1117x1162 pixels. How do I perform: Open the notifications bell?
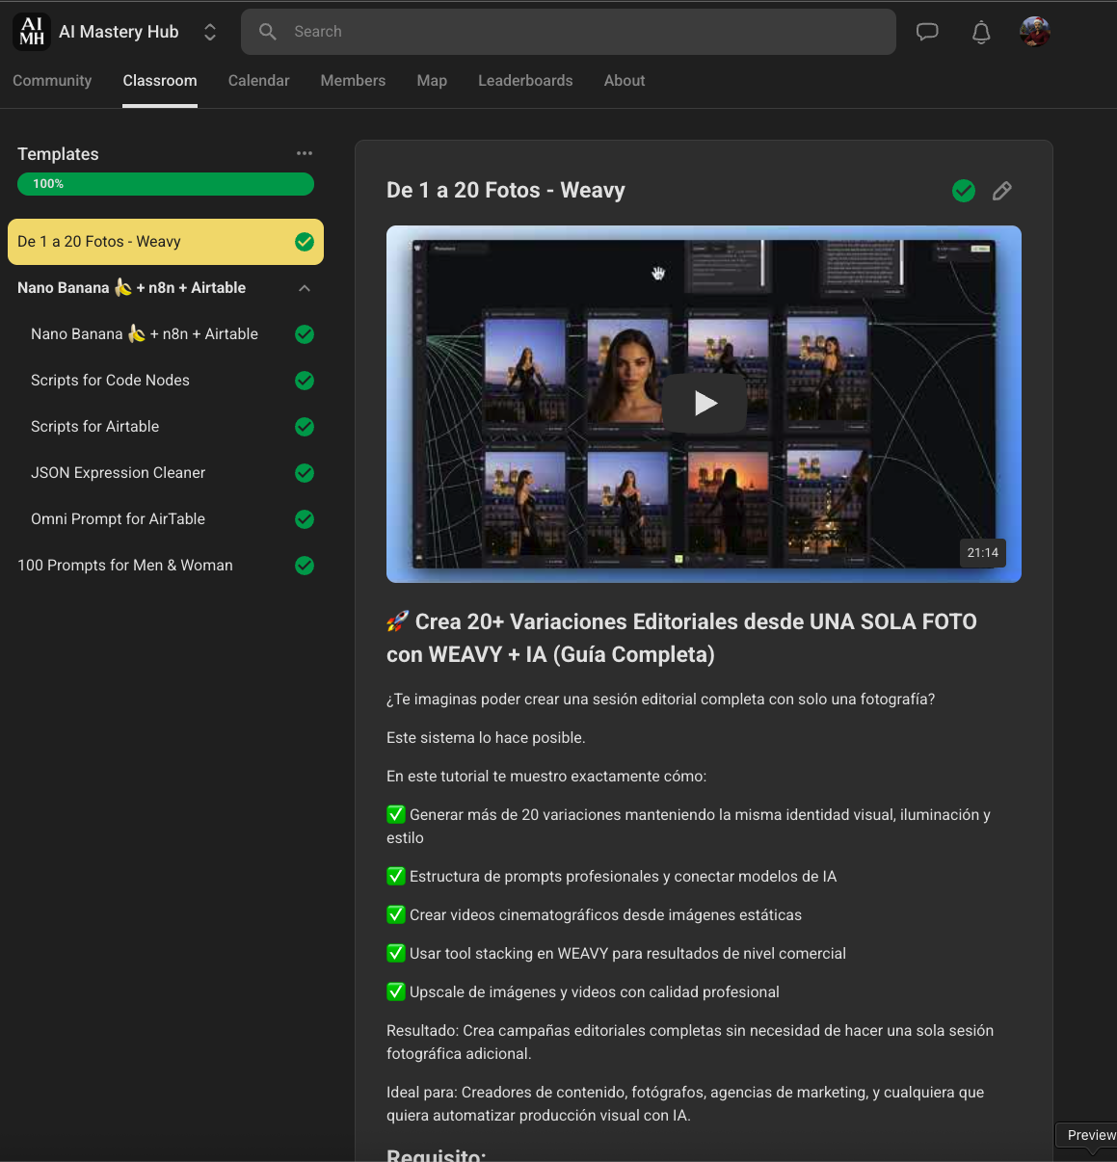tap(981, 32)
